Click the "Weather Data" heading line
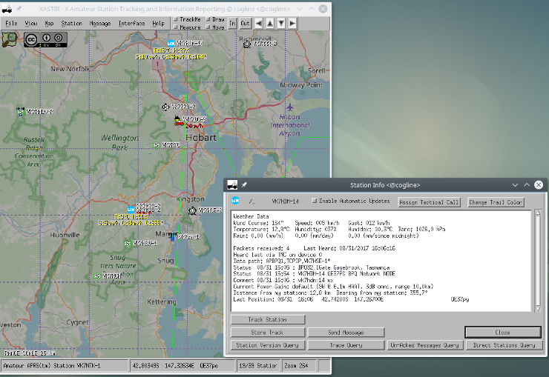Image resolution: width=549 pixels, height=377 pixels. pyautogui.click(x=251, y=216)
